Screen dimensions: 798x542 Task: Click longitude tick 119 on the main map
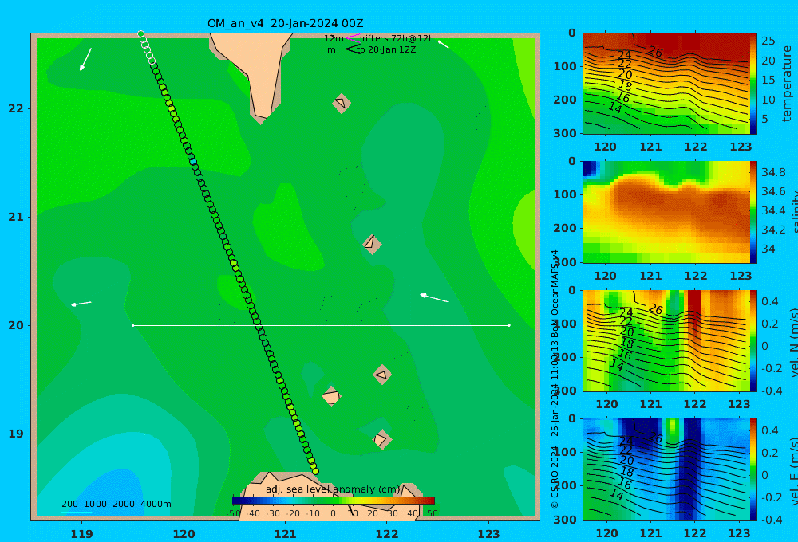pyautogui.click(x=82, y=534)
